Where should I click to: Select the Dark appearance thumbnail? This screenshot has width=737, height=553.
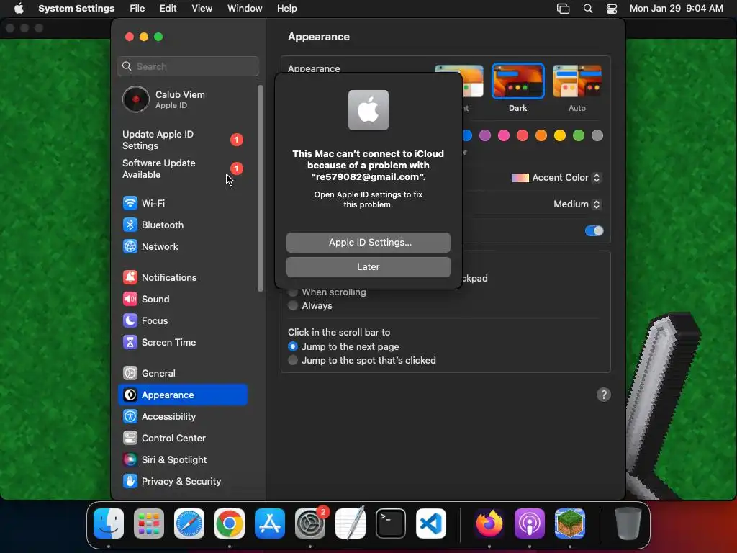pyautogui.click(x=518, y=81)
